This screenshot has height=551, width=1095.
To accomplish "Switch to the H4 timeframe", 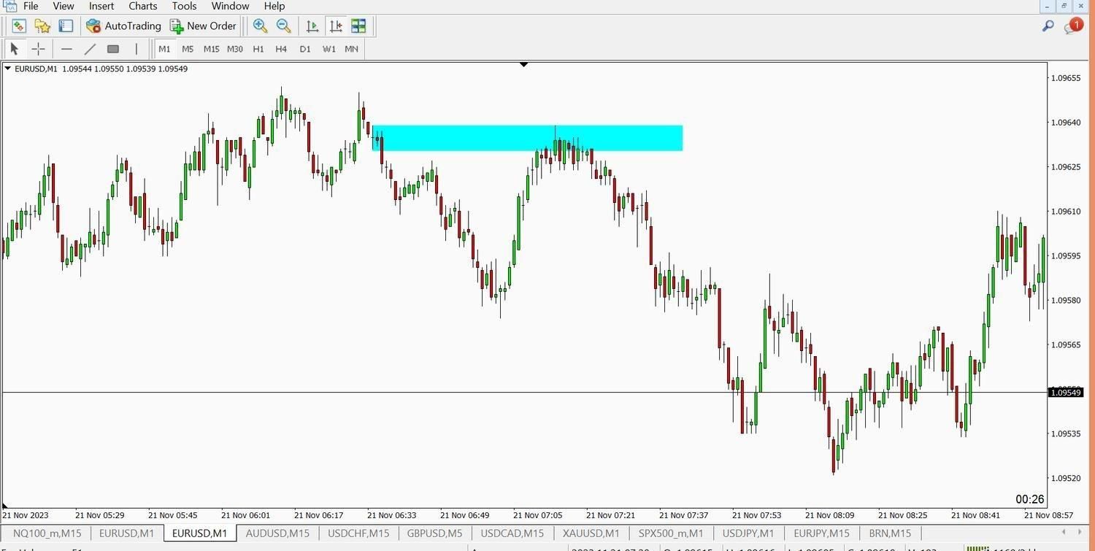I will pyautogui.click(x=281, y=49).
